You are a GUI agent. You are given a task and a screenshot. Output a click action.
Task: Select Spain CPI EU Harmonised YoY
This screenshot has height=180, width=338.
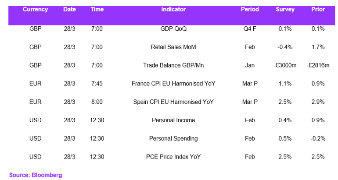173,102
